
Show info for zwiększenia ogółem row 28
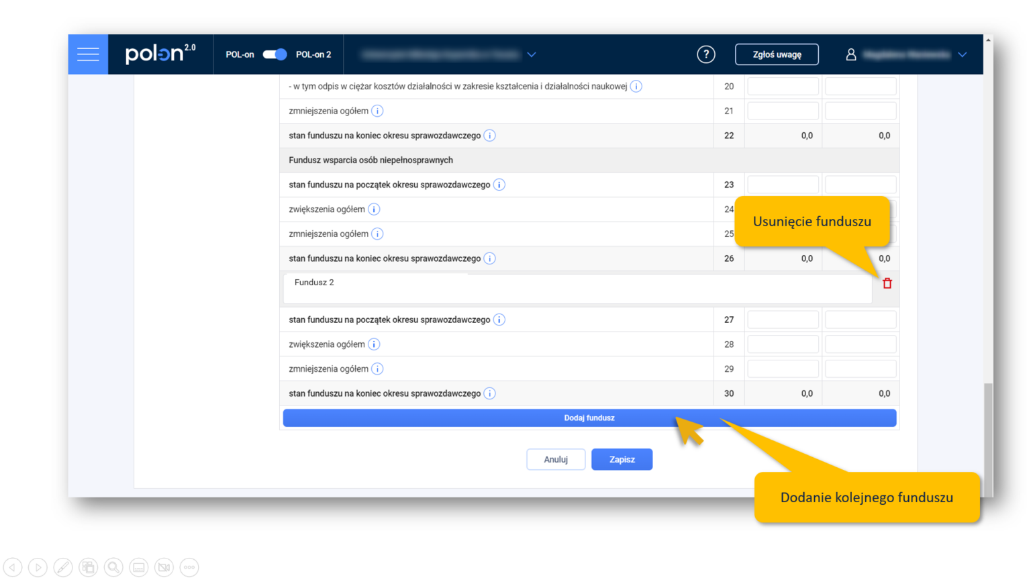coord(374,344)
